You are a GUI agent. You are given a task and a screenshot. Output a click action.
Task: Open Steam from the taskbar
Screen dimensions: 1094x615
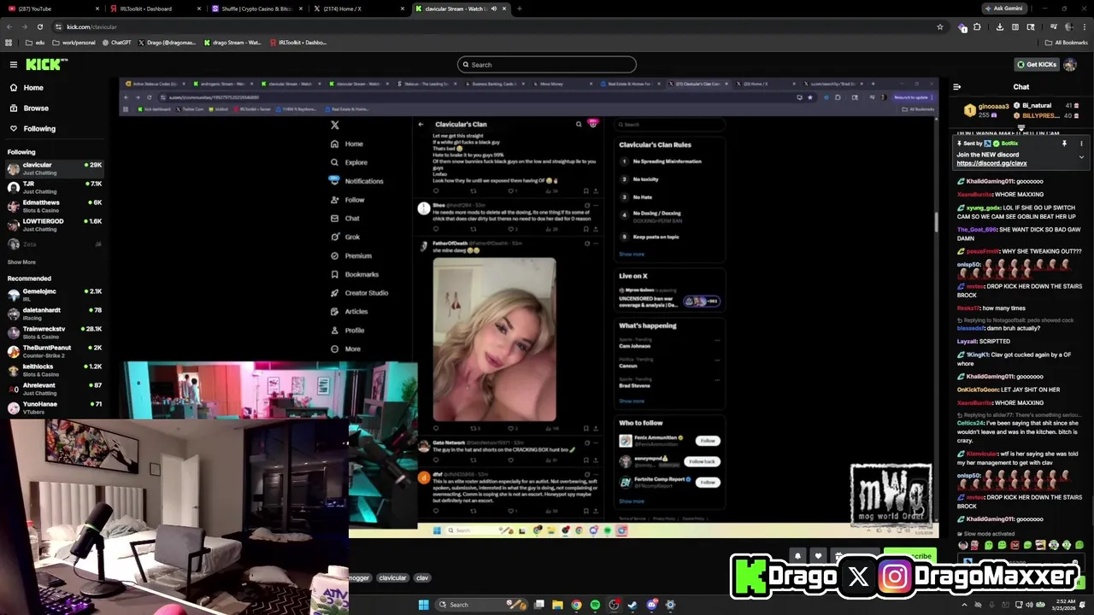click(x=632, y=605)
